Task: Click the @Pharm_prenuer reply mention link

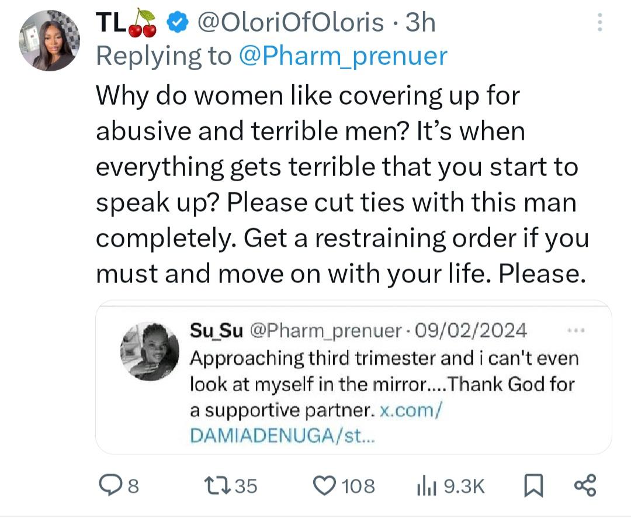Action: click(343, 56)
